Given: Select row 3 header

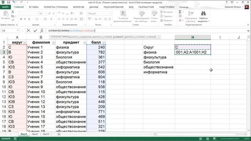Looking at the screenshot, I should tap(4, 52).
